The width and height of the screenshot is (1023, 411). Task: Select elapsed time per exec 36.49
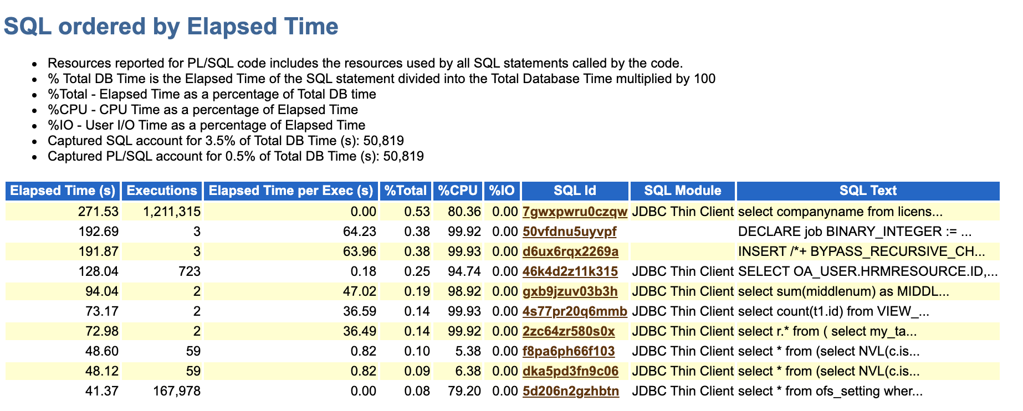[360, 331]
